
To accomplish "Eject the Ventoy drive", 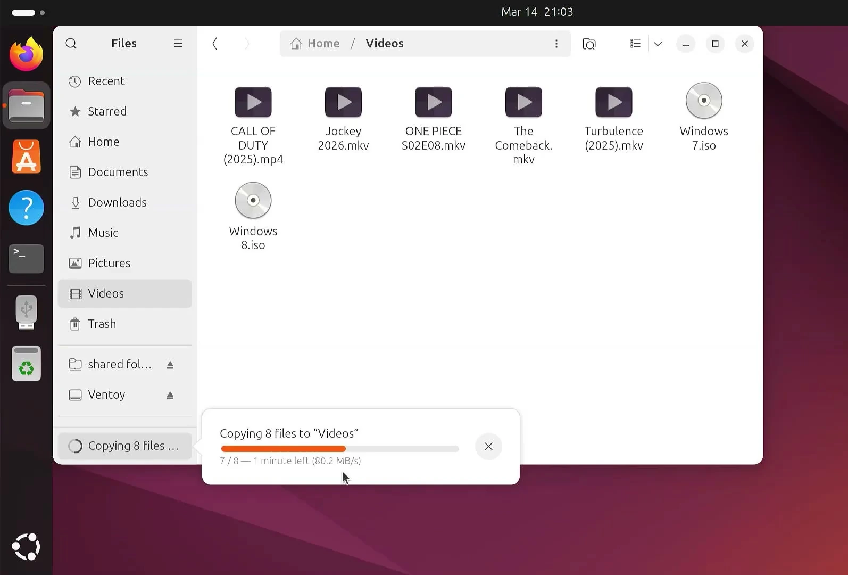I will tap(170, 395).
